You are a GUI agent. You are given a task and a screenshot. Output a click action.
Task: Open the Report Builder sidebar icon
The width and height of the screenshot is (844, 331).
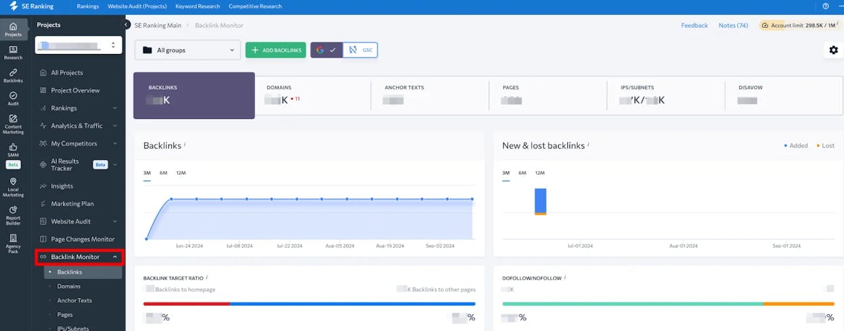click(13, 216)
